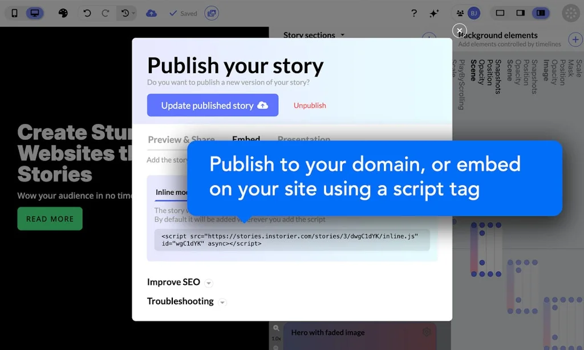Switch to the Embed tab
Viewport: 584px width, 350px height.
coord(246,139)
